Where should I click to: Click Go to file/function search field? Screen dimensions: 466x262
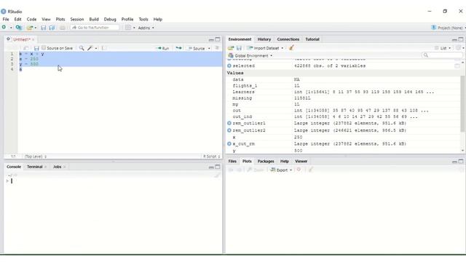click(95, 28)
